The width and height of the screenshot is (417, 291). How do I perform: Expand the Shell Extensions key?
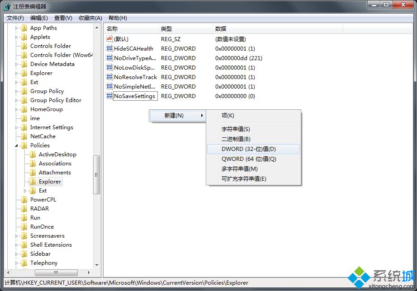click(x=16, y=245)
